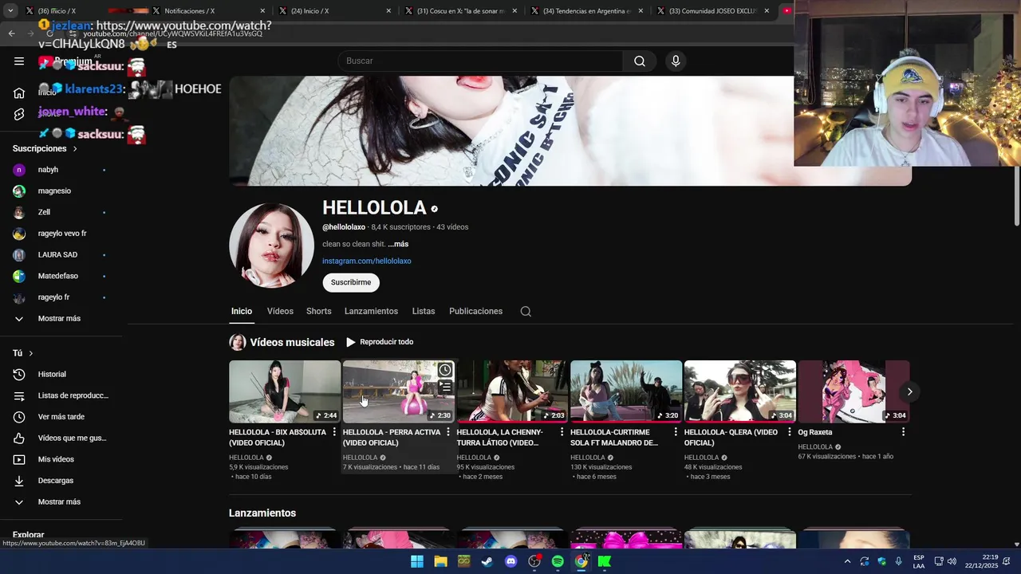Click the Shorts icon in sidebar

coord(19,114)
